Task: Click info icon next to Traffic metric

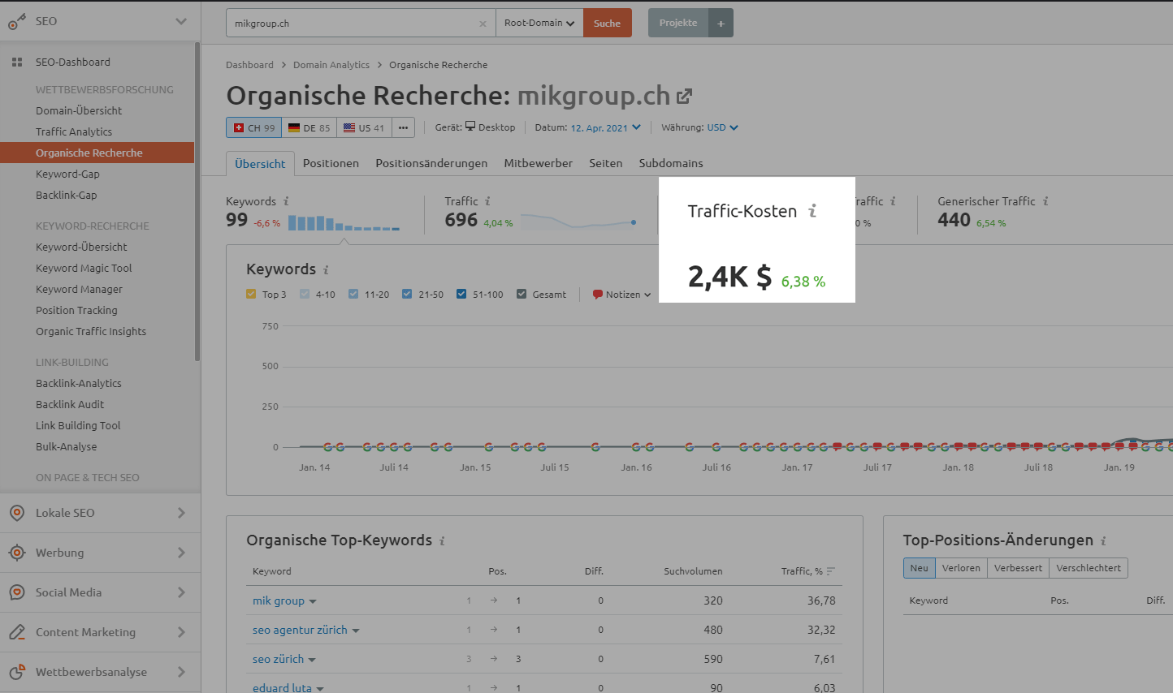Action: point(487,201)
